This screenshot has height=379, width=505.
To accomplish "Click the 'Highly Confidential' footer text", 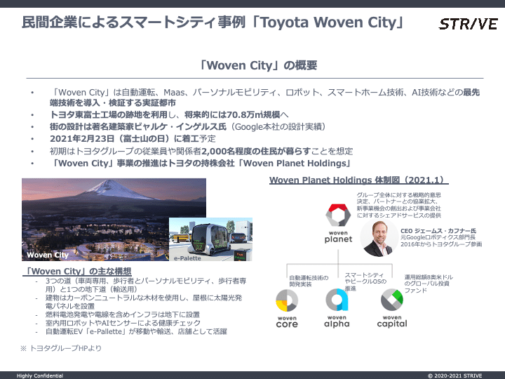I will coord(40,375).
